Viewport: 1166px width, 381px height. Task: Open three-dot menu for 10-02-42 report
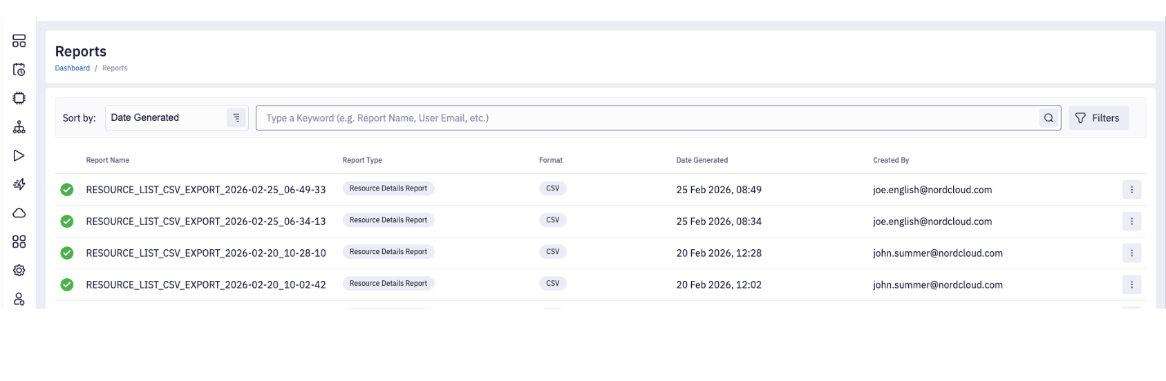click(x=1131, y=285)
